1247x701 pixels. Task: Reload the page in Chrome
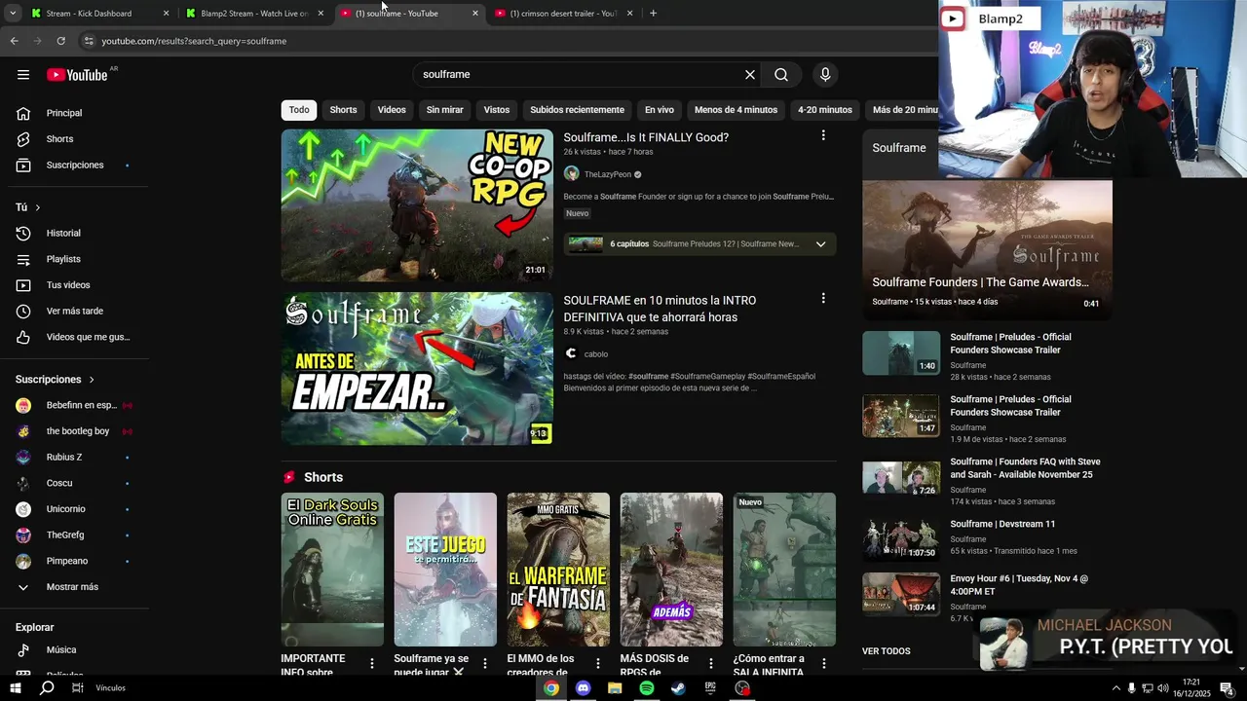(60, 41)
